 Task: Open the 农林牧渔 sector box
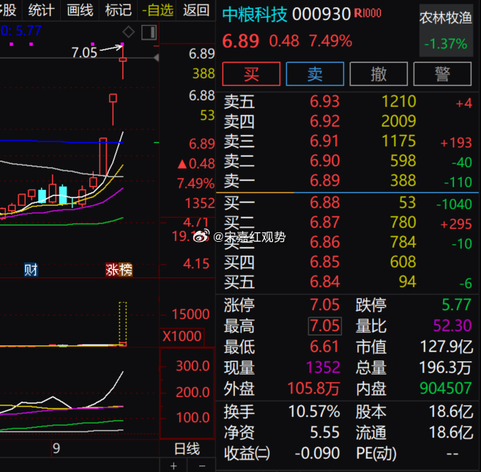tap(446, 30)
